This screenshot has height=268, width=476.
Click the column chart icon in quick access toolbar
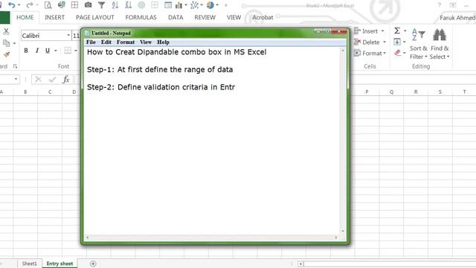pyautogui.click(x=178, y=5)
